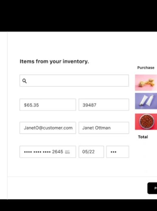Click the black bar above the form
The height and width of the screenshot is (211, 157).
pos(78,16)
